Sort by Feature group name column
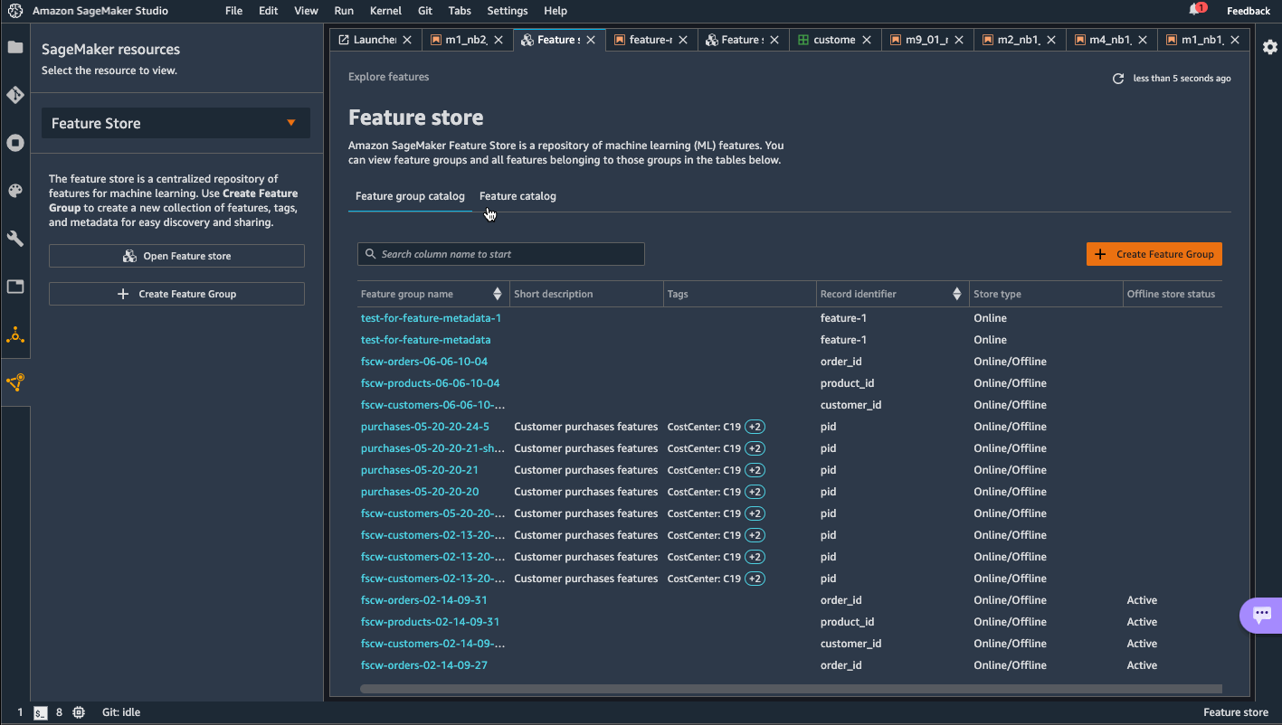 (498, 294)
